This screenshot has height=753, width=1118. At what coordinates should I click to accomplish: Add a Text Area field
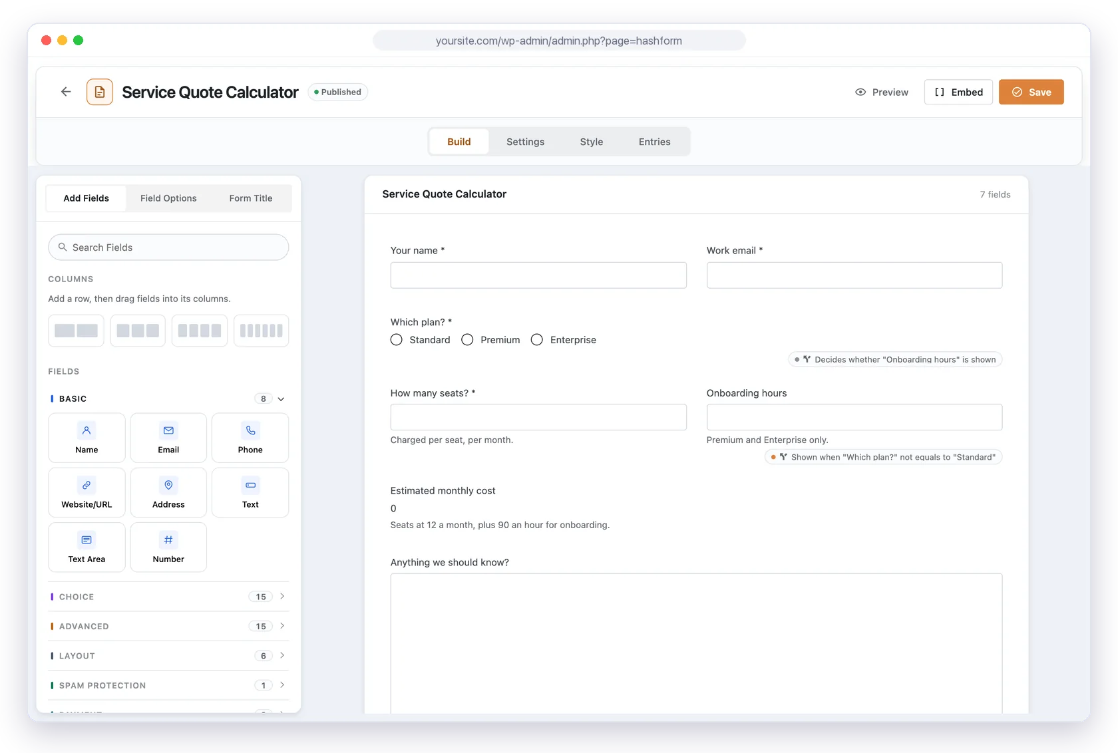87,547
